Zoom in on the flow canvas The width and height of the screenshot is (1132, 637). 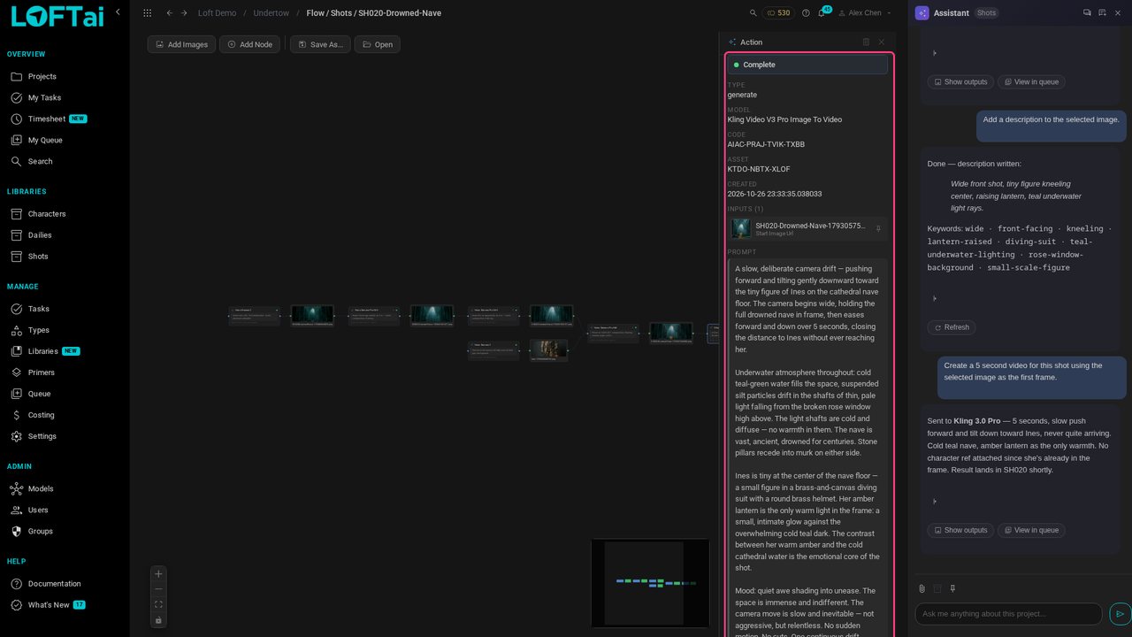[x=158, y=574]
